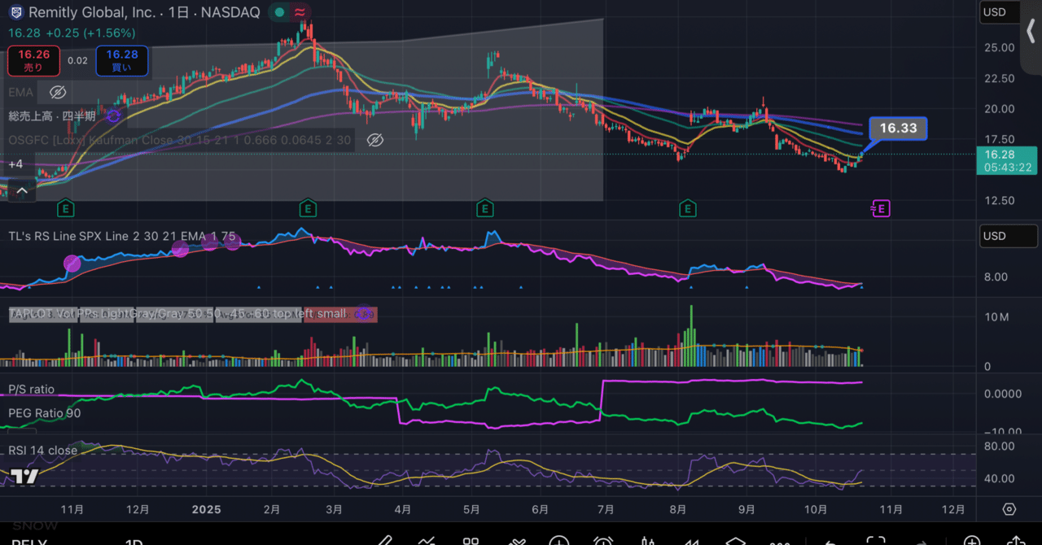
Task: Open the earnings marker near November 2024
Action: tap(65, 209)
